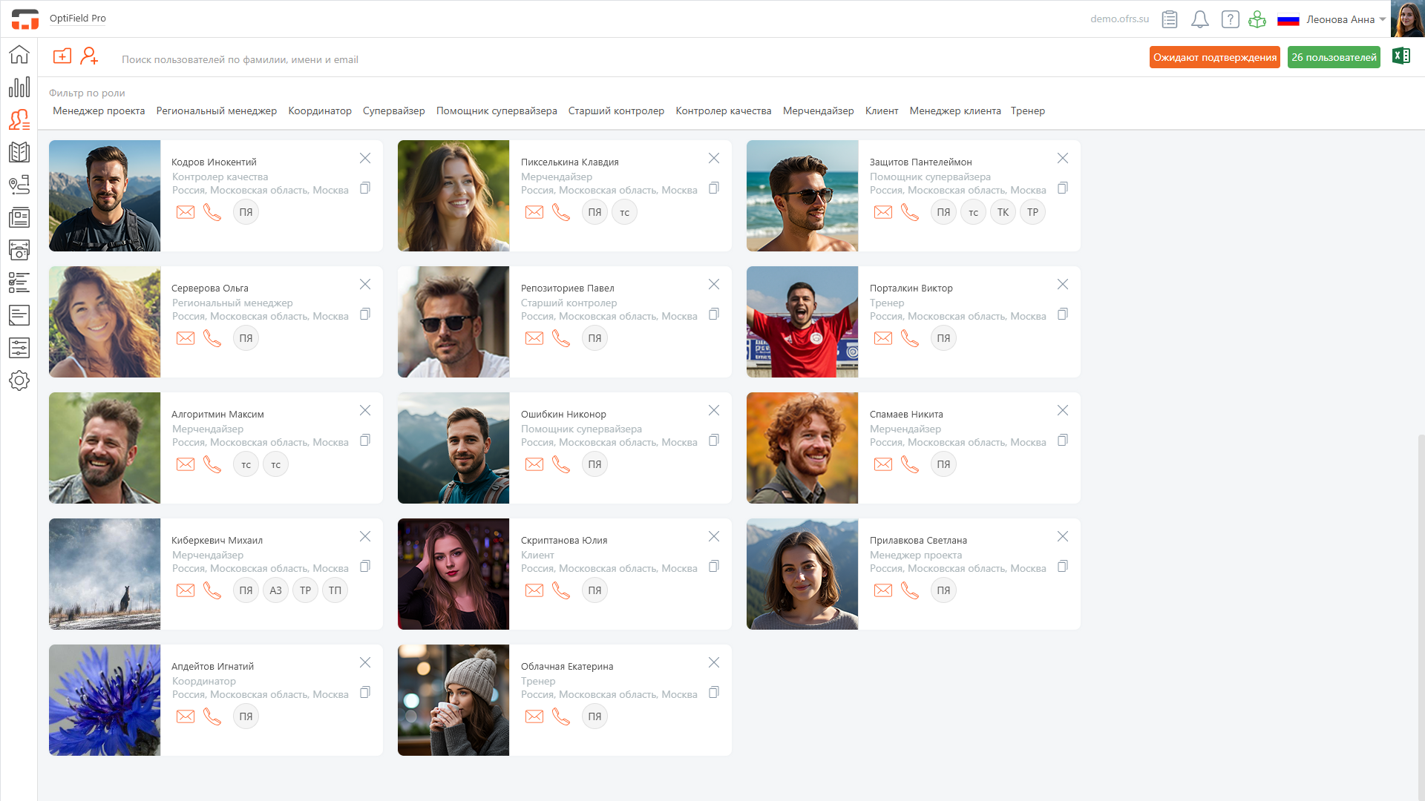
Task: Toggle the Тренер role filter
Action: (1027, 111)
